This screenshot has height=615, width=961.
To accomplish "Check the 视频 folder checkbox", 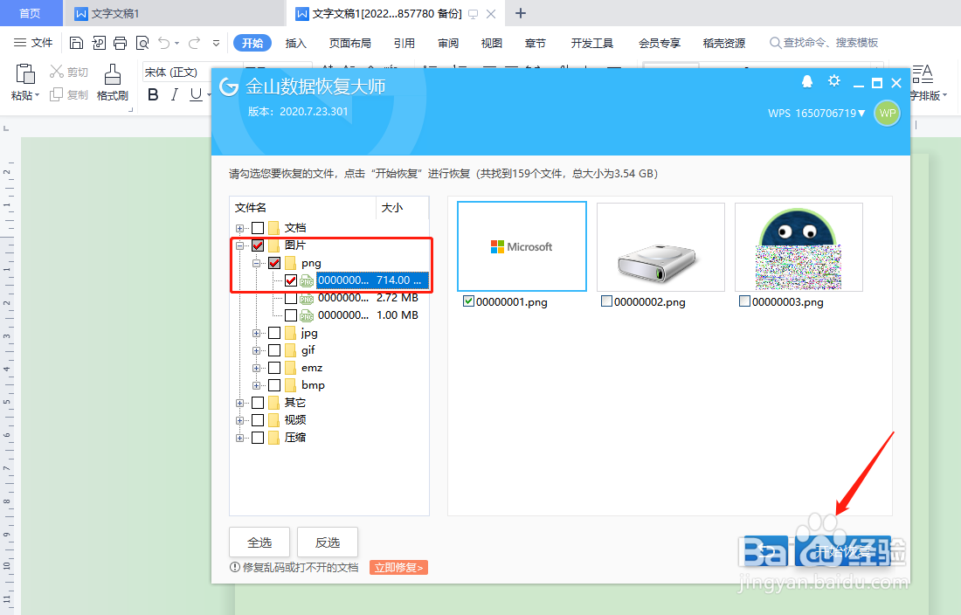I will pos(259,419).
